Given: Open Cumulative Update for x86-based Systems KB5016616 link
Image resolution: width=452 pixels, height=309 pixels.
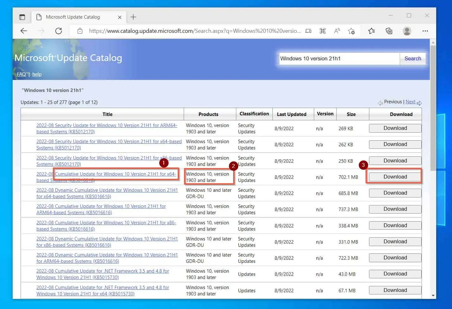Looking at the screenshot, I should point(106,226).
